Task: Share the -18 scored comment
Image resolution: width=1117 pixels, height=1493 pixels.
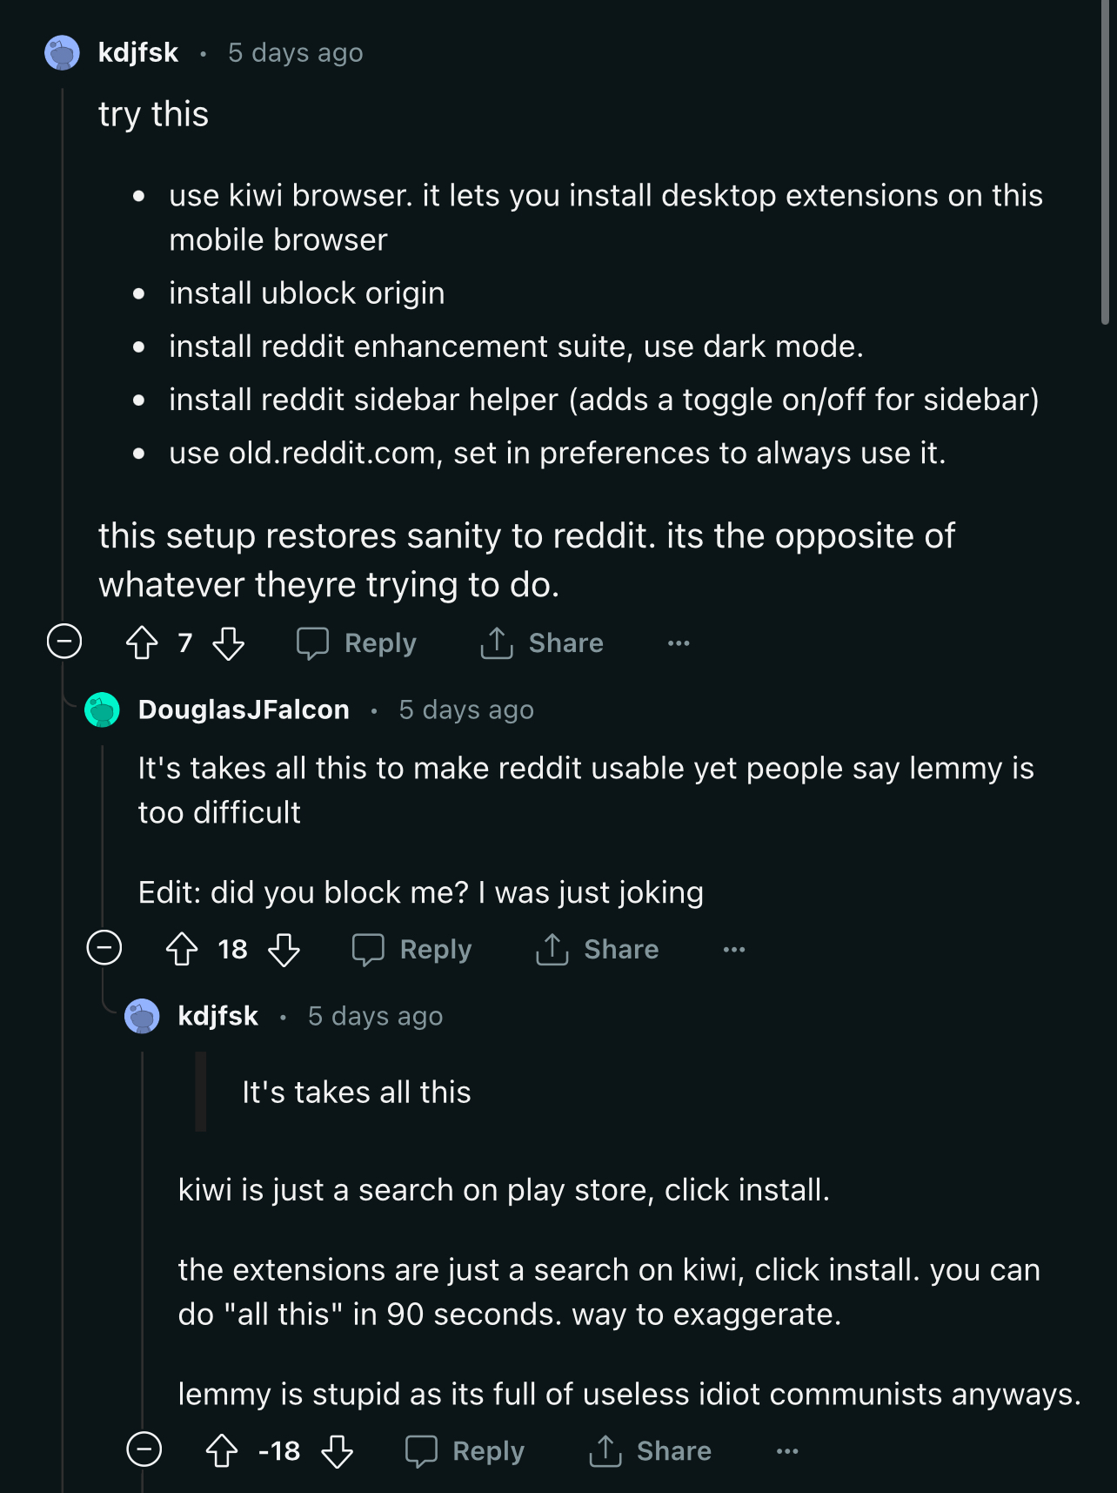Action: 650,1450
